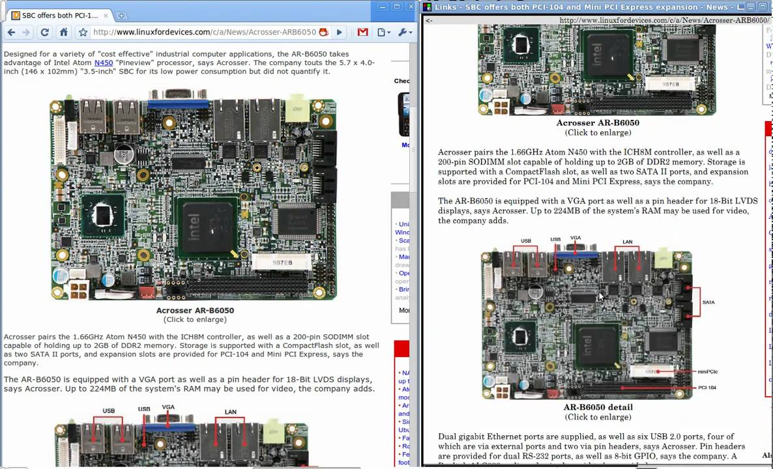Viewport: 773px width, 469px height.
Task: Click phone thumbnail in Chrome sidebar
Action: point(403,114)
